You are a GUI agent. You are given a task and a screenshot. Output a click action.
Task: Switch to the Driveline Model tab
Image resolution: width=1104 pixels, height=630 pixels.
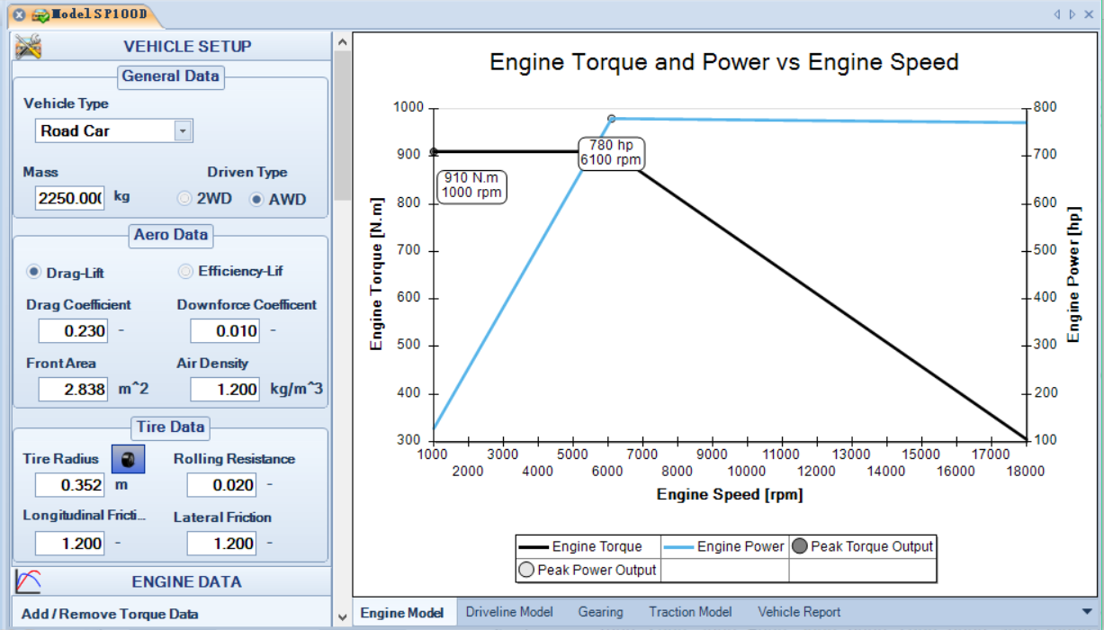tap(509, 612)
